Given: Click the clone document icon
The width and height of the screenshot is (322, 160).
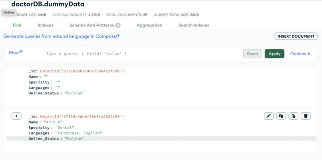Looking at the screenshot, I should 293,116.
